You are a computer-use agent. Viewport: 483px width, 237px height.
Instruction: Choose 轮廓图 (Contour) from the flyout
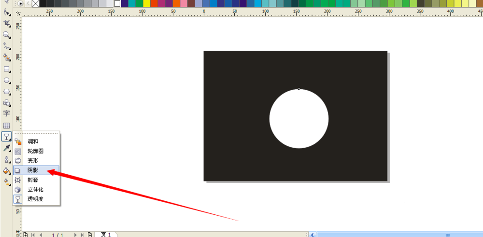36,151
